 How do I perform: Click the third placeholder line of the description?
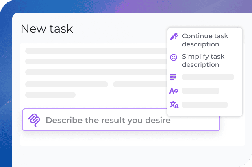96,72
